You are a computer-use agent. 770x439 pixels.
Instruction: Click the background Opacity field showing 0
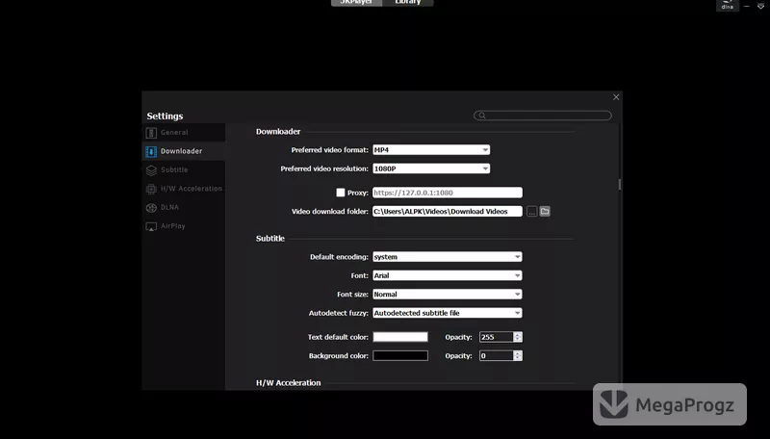496,355
